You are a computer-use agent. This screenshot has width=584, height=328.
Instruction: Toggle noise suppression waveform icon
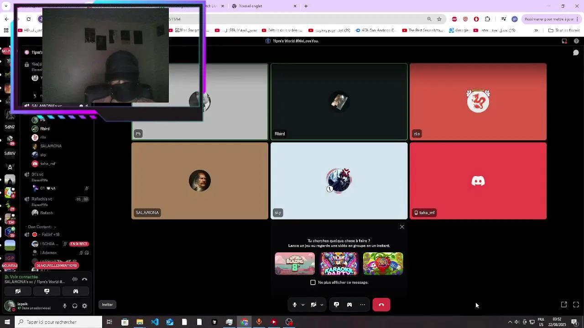tap(75, 279)
